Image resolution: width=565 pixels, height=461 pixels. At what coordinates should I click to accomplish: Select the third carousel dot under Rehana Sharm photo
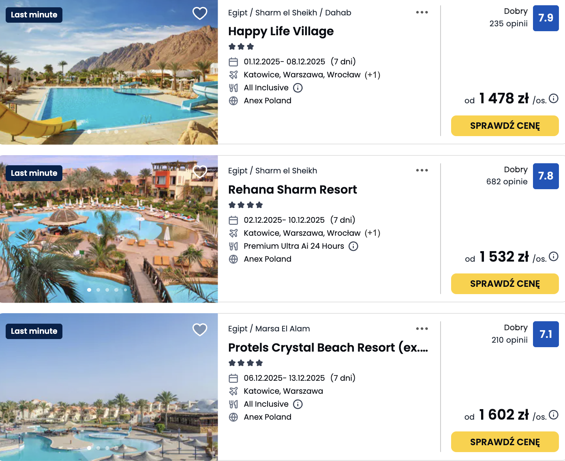click(107, 290)
